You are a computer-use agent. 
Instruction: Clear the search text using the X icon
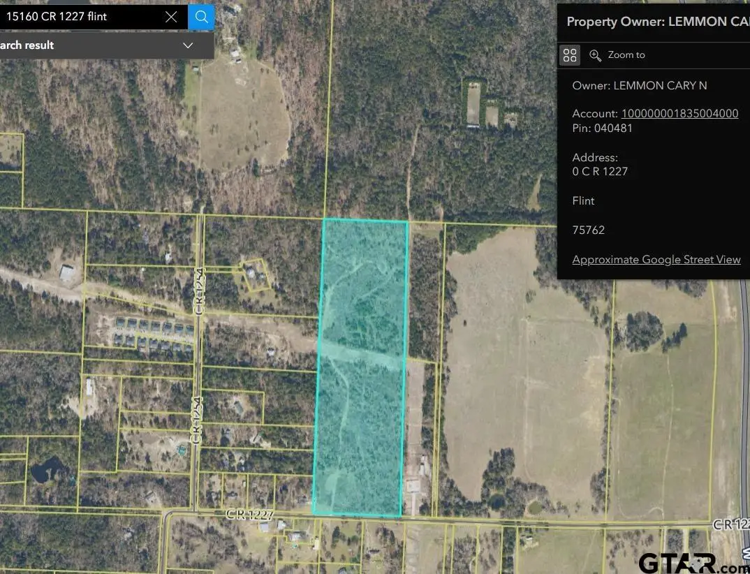click(171, 17)
